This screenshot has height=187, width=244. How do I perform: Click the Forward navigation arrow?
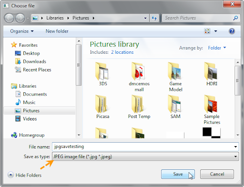pyautogui.click(x=20, y=18)
